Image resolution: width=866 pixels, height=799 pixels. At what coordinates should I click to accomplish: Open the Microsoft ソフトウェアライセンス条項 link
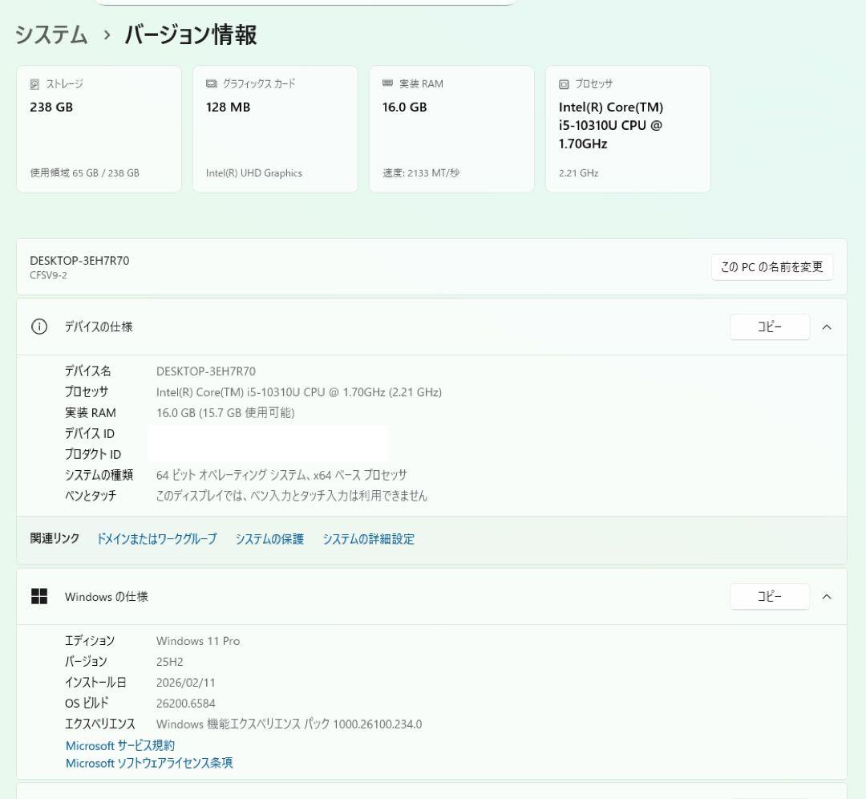coord(148,763)
